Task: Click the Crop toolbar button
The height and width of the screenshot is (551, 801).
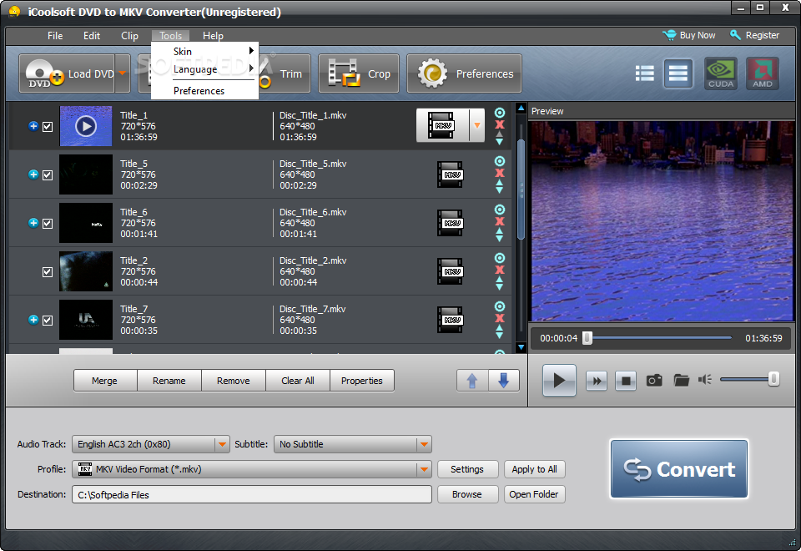Action: 359,73
